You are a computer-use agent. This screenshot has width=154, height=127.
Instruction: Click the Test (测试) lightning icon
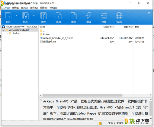pos(89,16)
